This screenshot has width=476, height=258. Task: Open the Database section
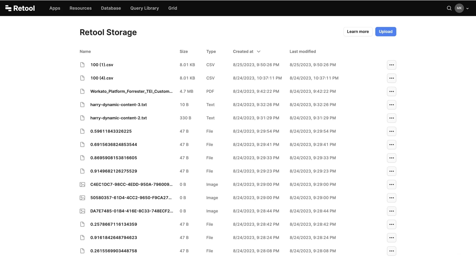(111, 8)
